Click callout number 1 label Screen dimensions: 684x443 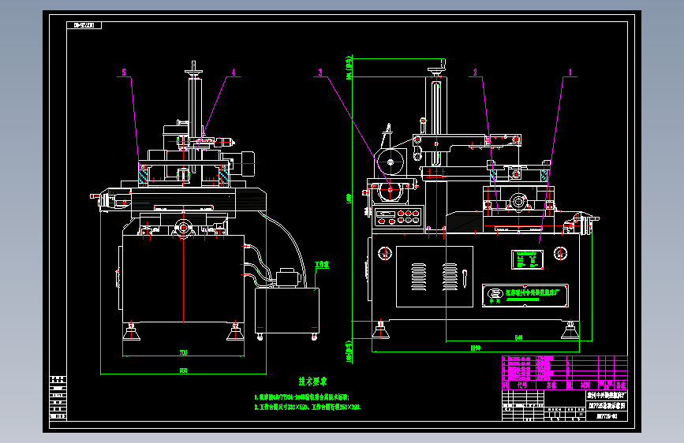[570, 72]
